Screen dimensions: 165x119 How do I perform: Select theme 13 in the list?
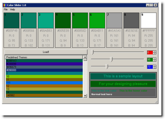pos(44,89)
